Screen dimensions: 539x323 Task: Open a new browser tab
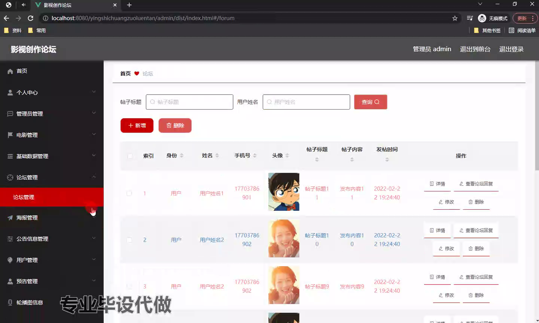[x=129, y=5]
